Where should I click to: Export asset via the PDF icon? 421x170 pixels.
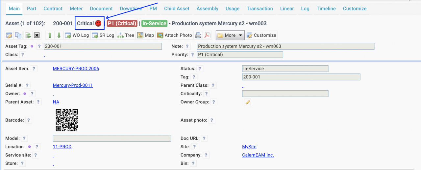tap(207, 35)
